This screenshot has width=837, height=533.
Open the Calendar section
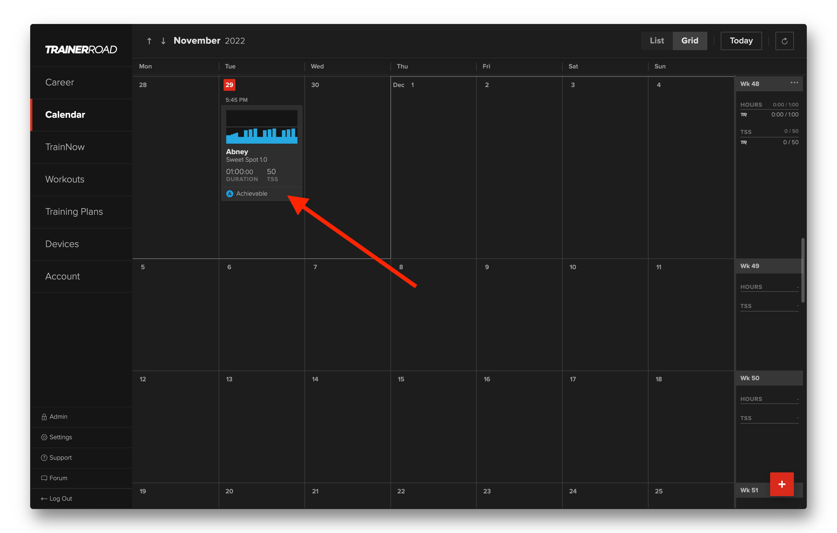pos(81,115)
